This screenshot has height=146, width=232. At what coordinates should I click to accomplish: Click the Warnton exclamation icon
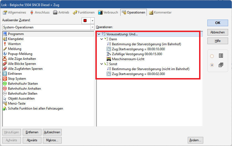pyautogui.click(x=5, y=44)
